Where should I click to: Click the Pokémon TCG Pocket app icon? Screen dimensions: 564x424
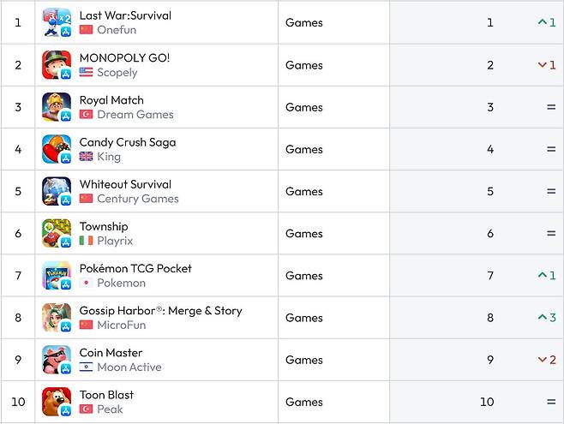click(x=57, y=275)
